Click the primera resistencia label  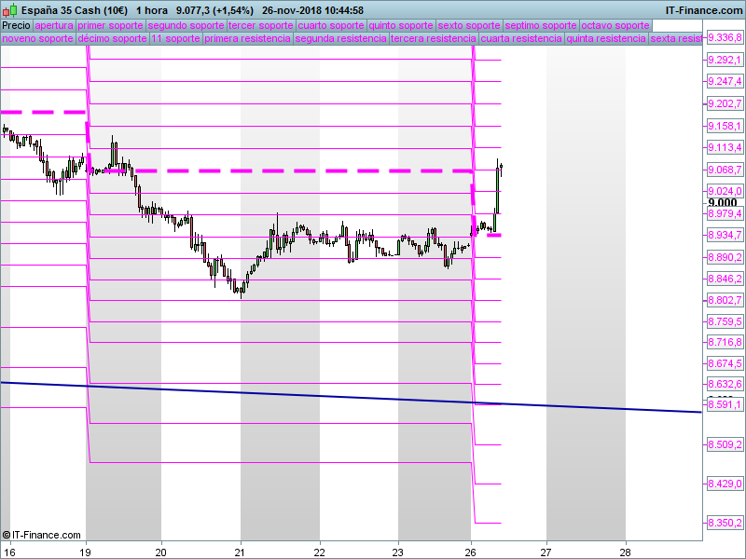click(x=247, y=38)
